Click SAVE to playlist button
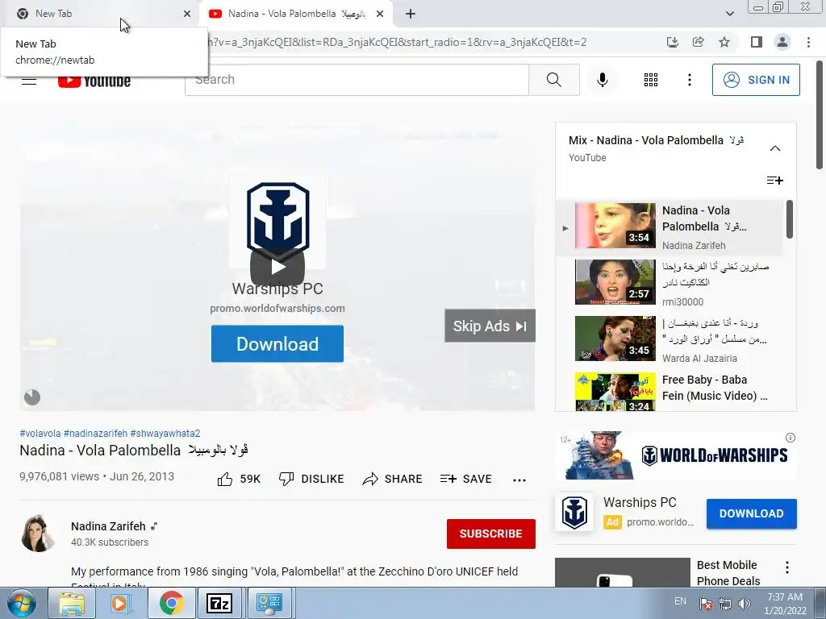 pos(466,479)
